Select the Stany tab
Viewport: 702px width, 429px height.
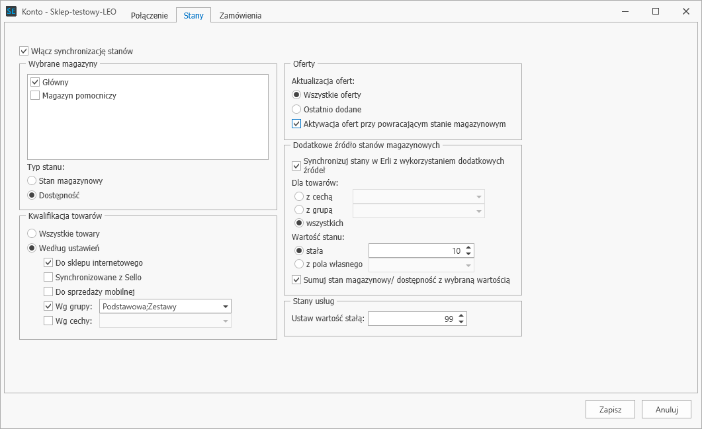193,15
